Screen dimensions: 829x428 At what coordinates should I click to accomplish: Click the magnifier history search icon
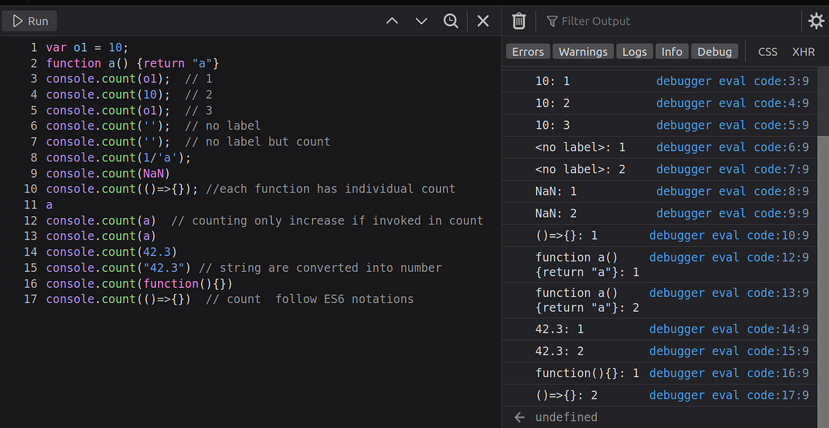point(451,21)
